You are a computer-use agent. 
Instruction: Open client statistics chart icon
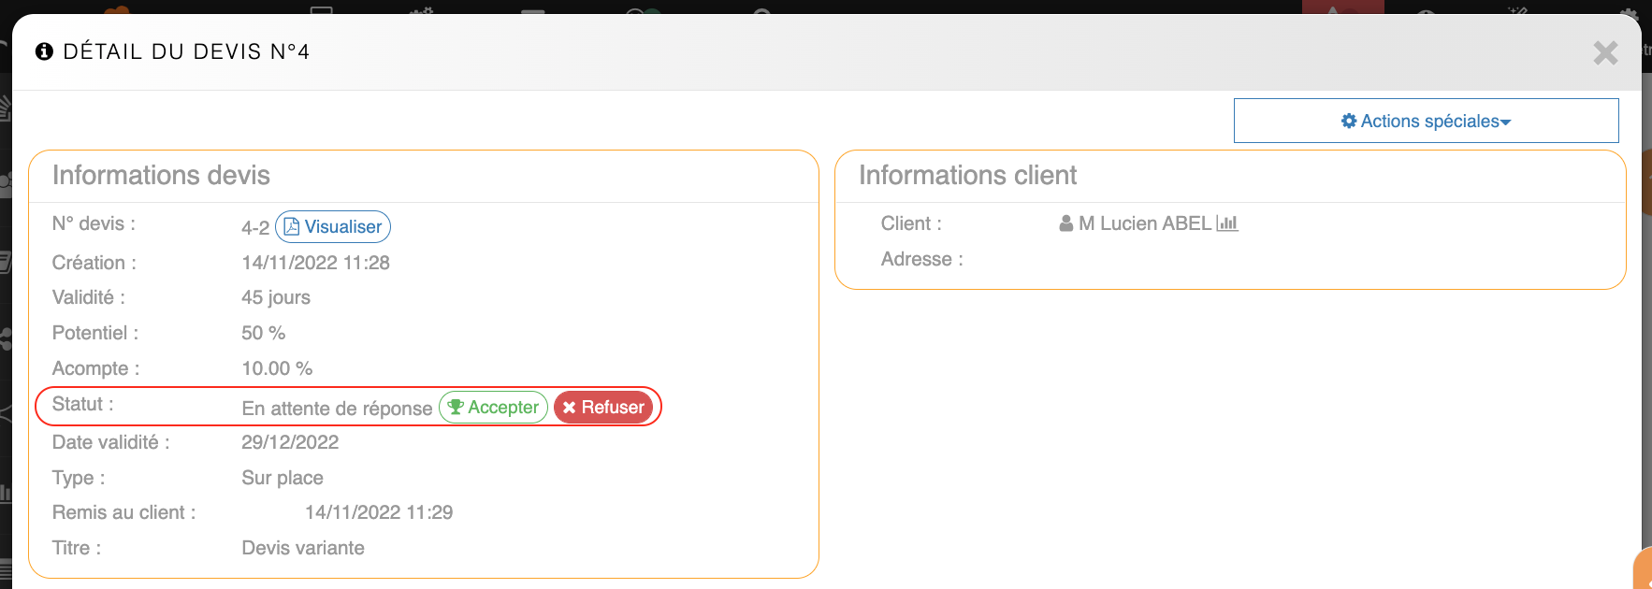[x=1227, y=223]
